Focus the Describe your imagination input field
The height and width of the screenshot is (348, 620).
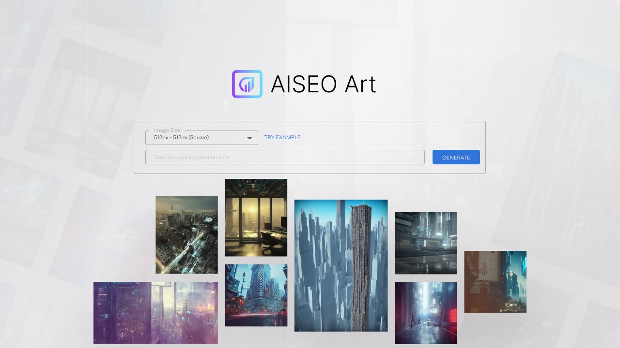[x=285, y=157]
